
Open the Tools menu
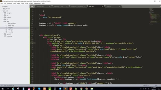tap(26, 3)
